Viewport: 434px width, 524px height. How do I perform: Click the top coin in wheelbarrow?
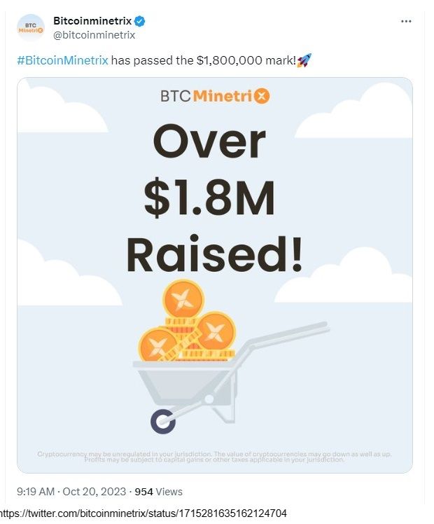point(183,298)
